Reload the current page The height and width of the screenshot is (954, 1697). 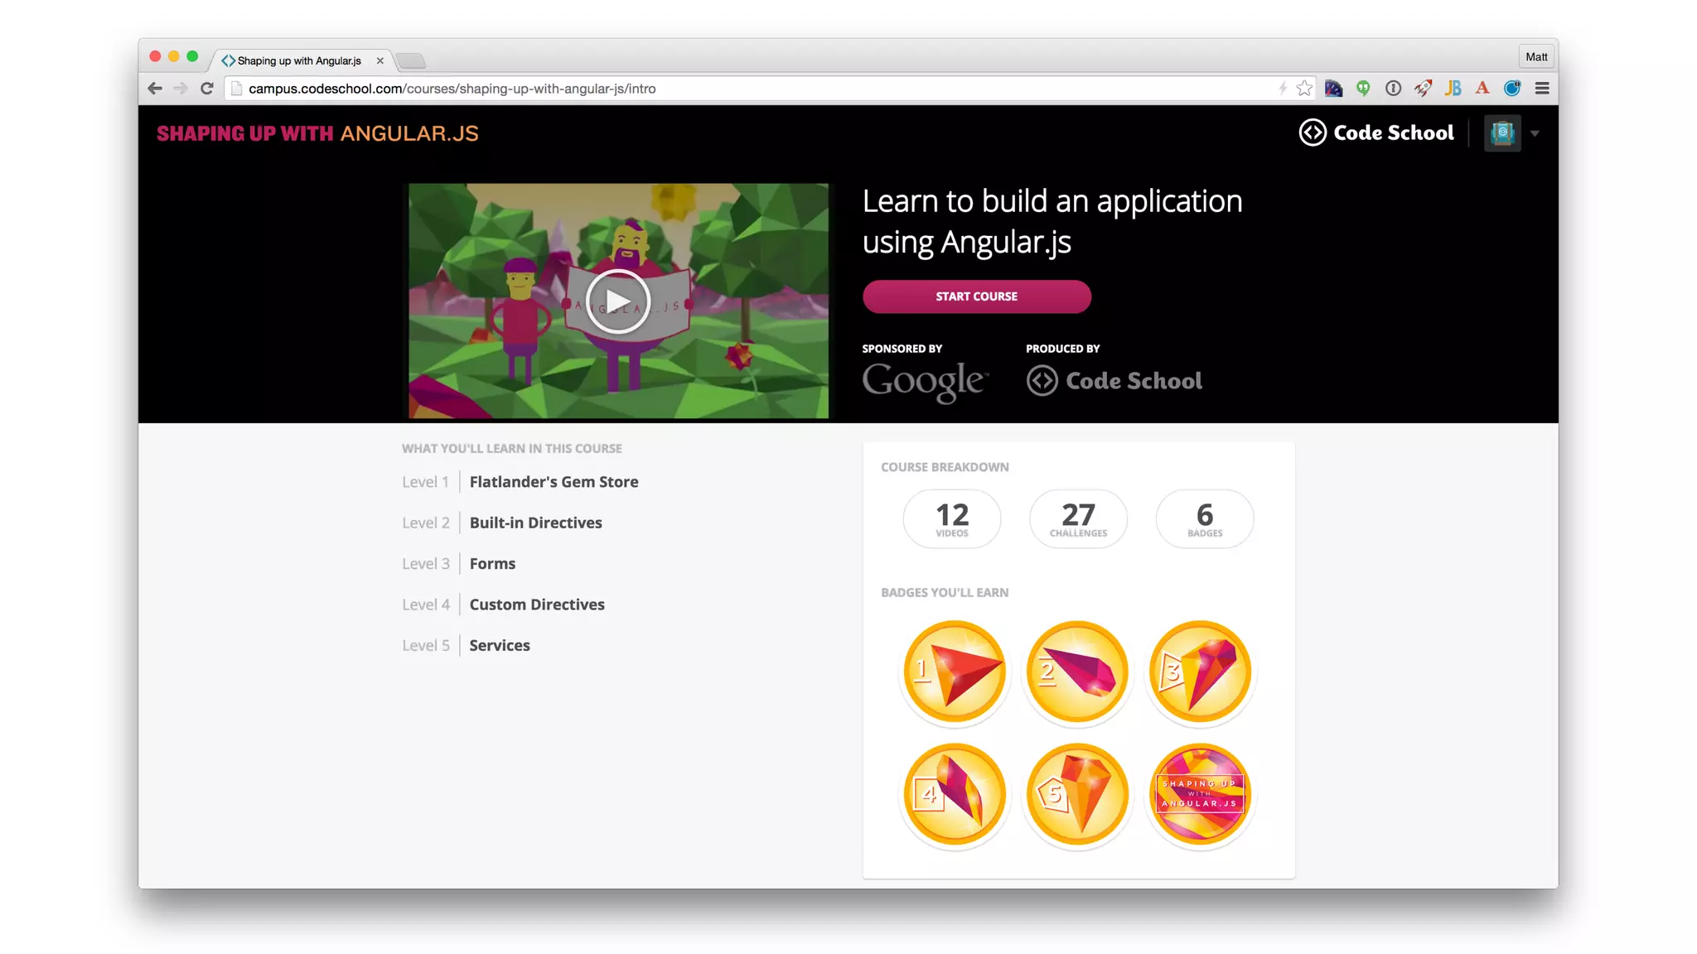207,89
